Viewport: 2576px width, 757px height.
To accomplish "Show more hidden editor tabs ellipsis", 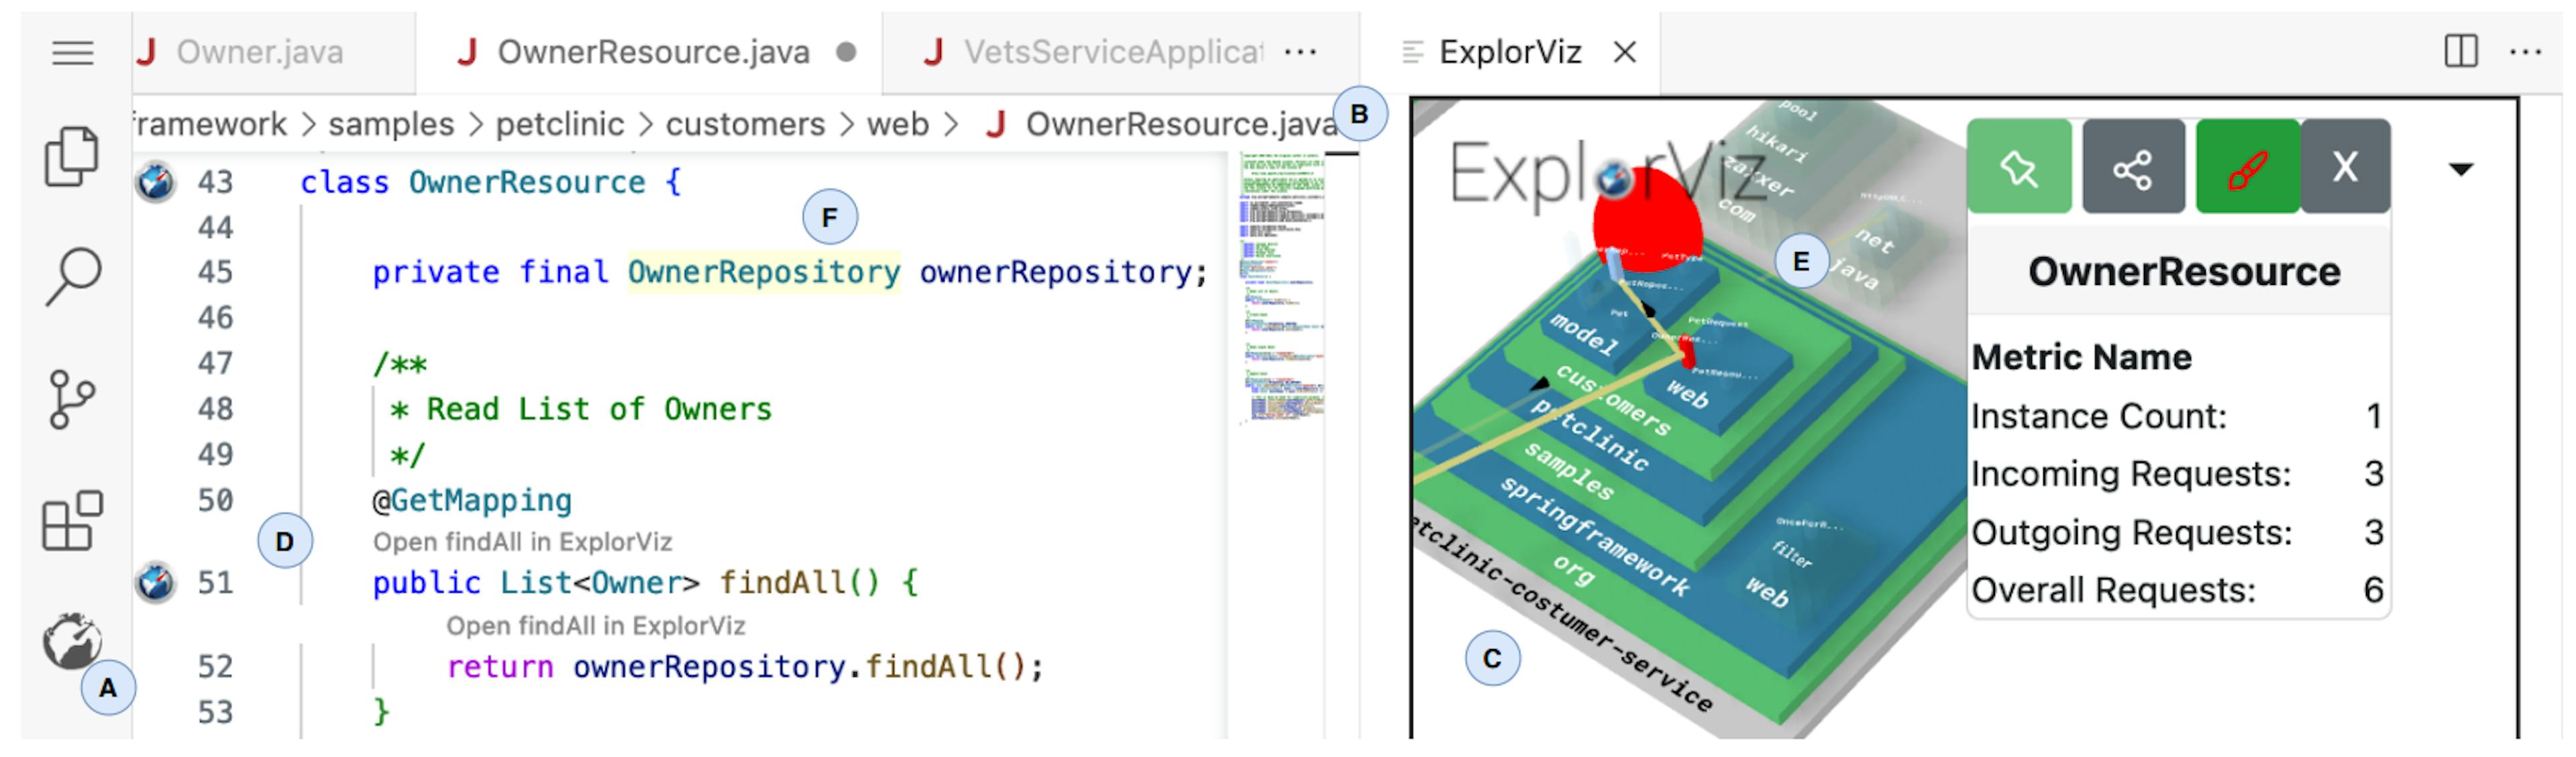I will (1300, 52).
